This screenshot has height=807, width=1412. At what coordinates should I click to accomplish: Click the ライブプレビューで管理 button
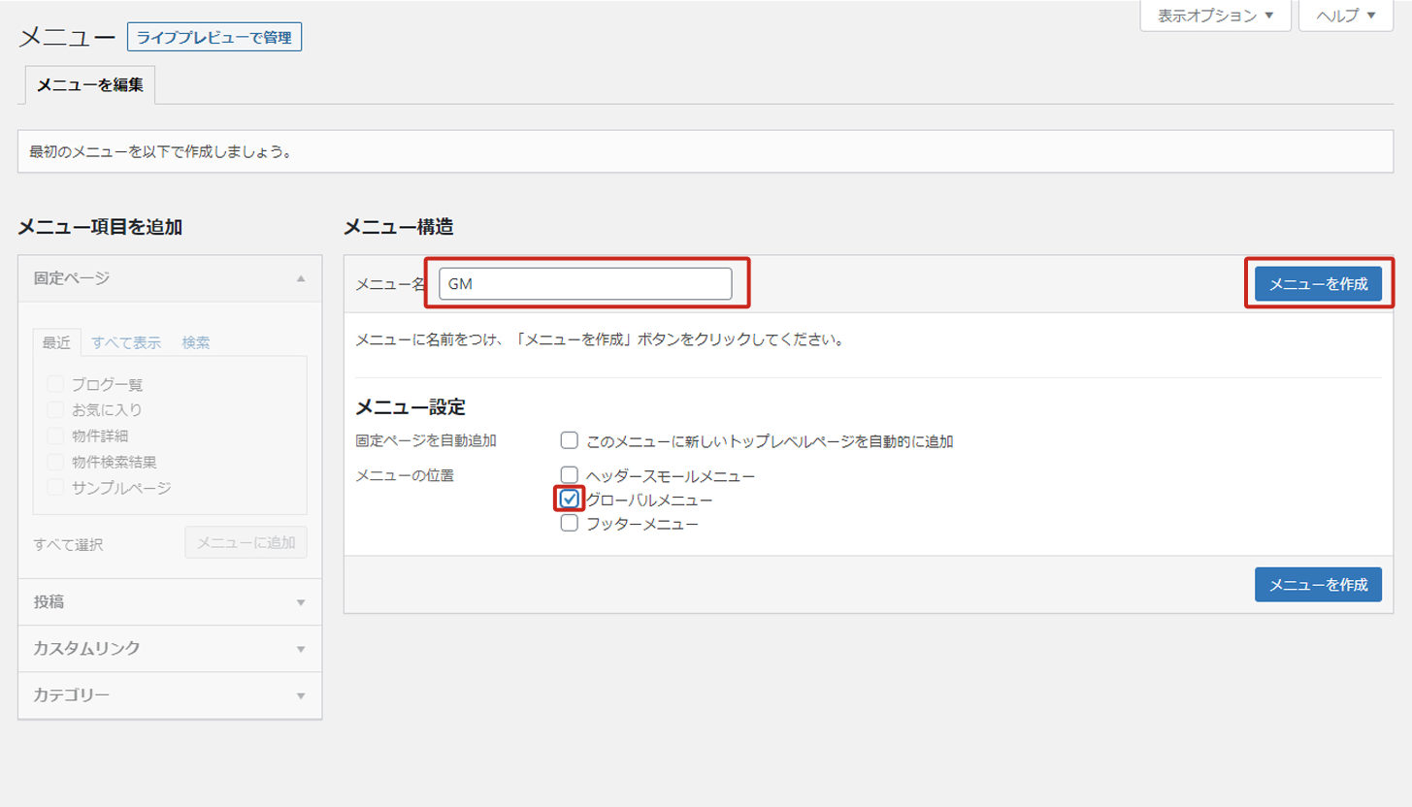(x=214, y=38)
